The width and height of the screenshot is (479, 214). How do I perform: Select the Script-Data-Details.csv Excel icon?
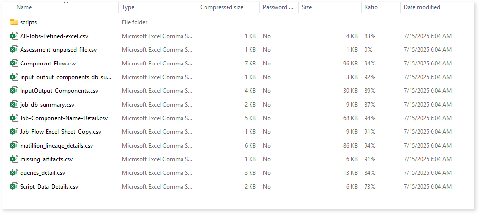(x=14, y=187)
